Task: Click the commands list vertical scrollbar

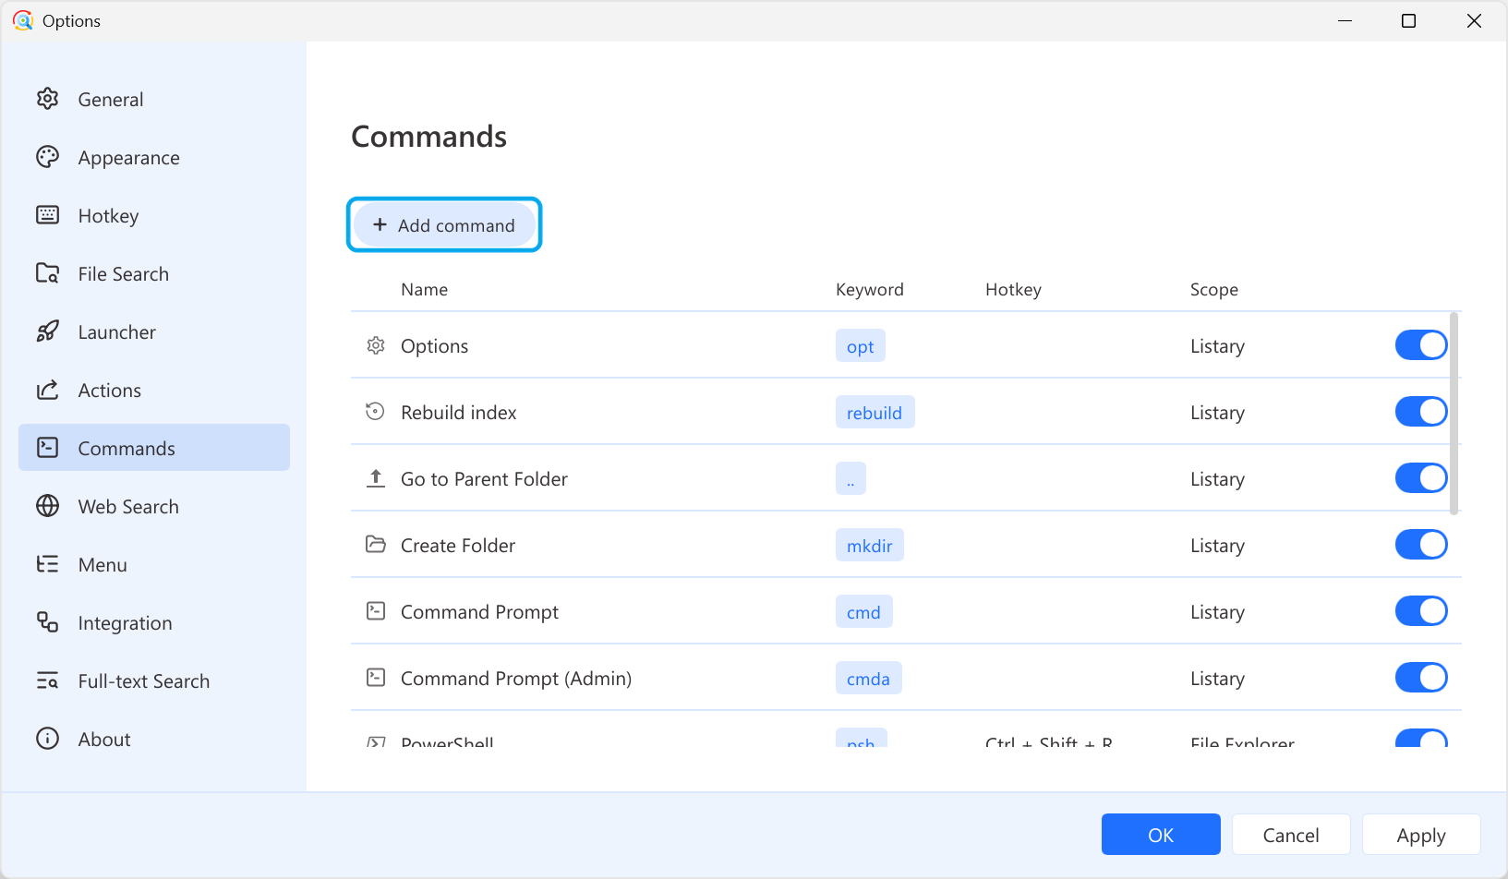Action: (1454, 414)
